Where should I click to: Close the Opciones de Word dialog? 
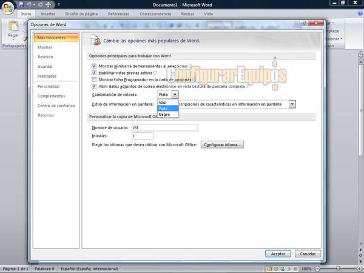coord(315,23)
